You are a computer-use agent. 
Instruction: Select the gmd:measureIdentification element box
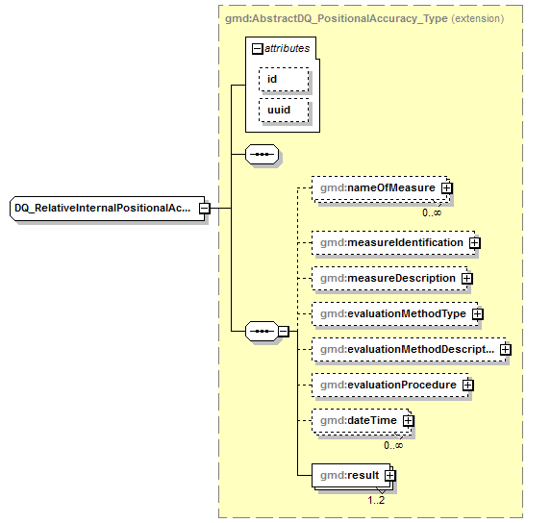[393, 243]
